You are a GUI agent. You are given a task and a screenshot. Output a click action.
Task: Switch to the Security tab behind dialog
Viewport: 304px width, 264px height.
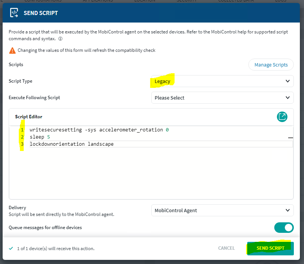pos(187,1)
